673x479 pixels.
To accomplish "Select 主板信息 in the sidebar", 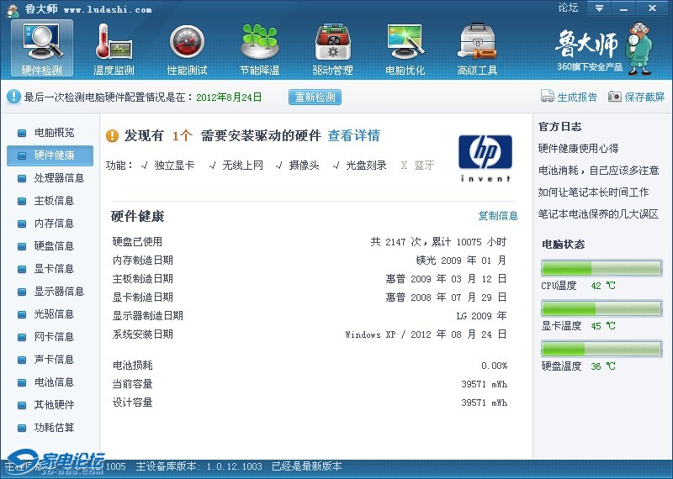I will coord(50,201).
